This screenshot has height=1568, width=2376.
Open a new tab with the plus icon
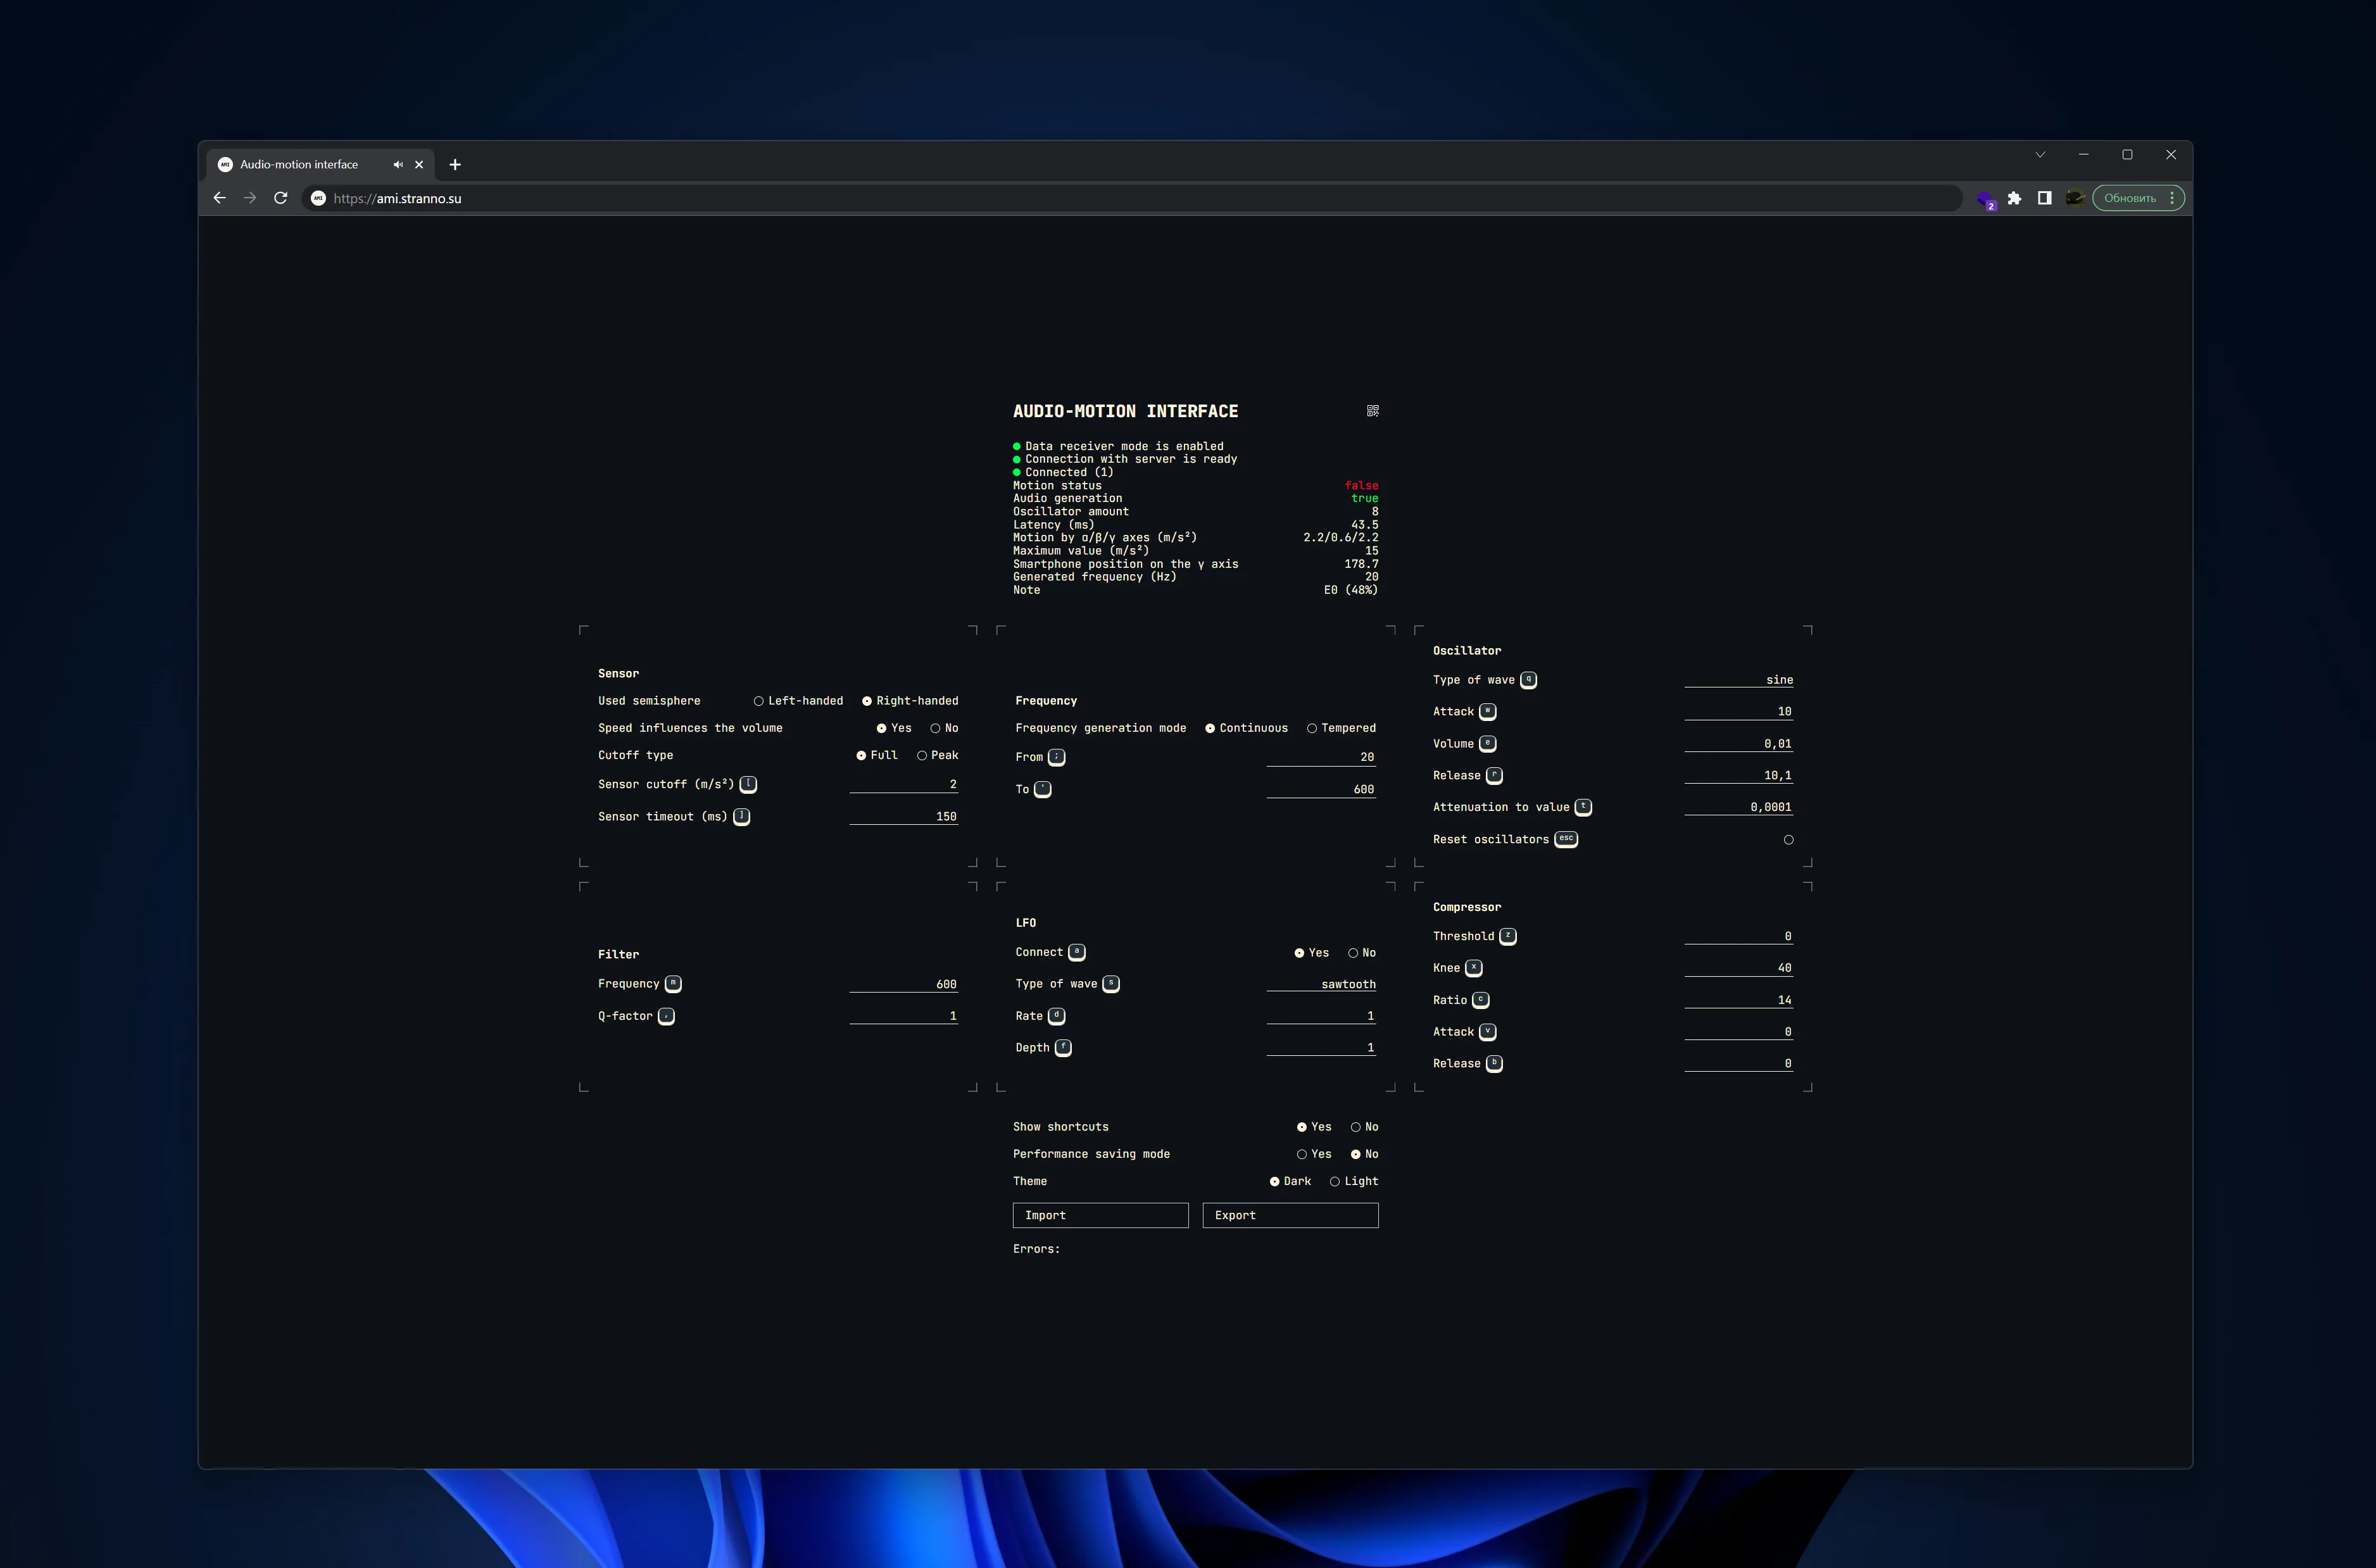pyautogui.click(x=455, y=165)
